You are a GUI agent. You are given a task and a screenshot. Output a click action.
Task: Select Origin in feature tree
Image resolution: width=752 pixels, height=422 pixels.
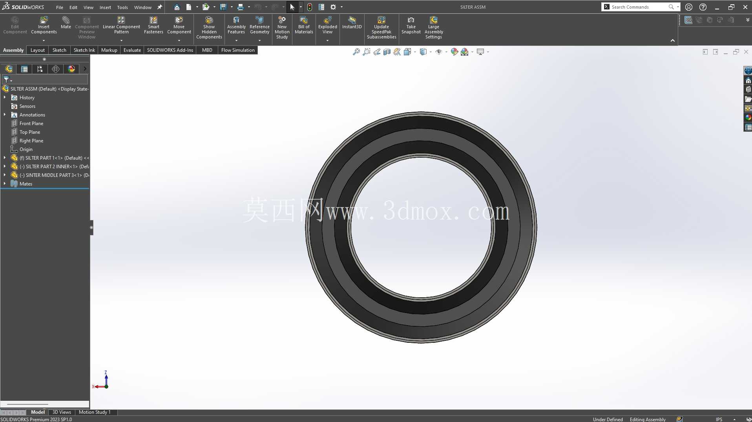26,149
